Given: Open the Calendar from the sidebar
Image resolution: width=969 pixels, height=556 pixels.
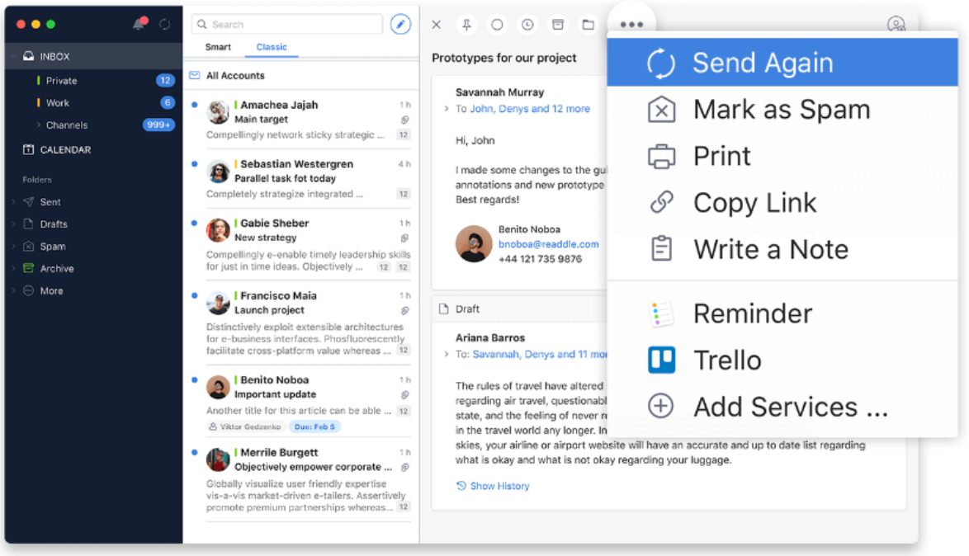Looking at the screenshot, I should (x=64, y=150).
